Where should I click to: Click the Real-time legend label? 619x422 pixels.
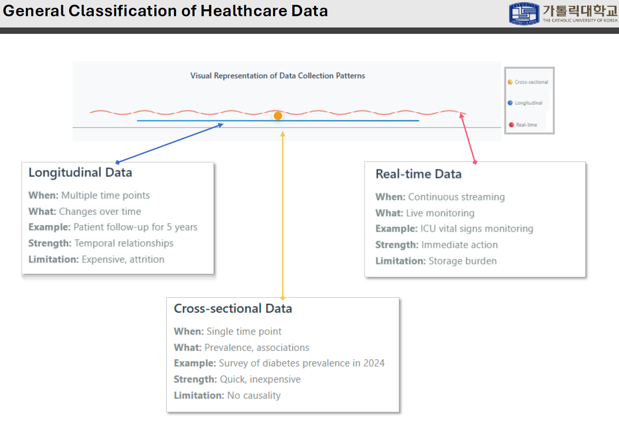tap(526, 125)
